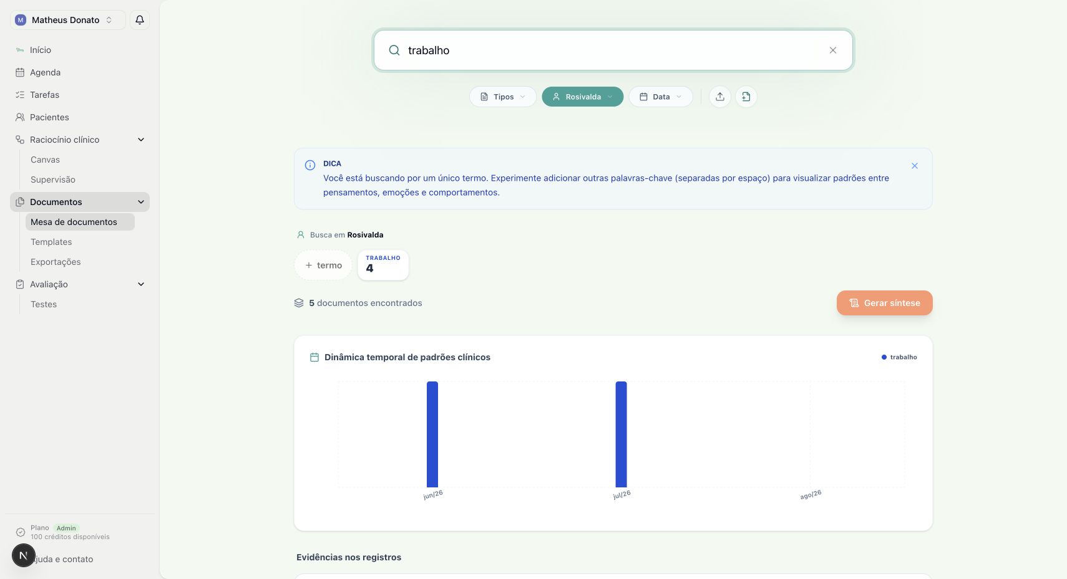This screenshot has width=1067, height=579.
Task: Open Exportações under Documentos
Action: [56, 262]
